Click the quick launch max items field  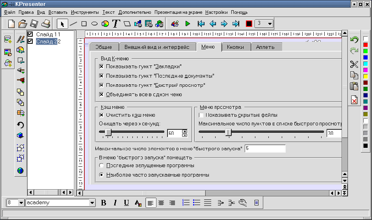click(x=265, y=149)
